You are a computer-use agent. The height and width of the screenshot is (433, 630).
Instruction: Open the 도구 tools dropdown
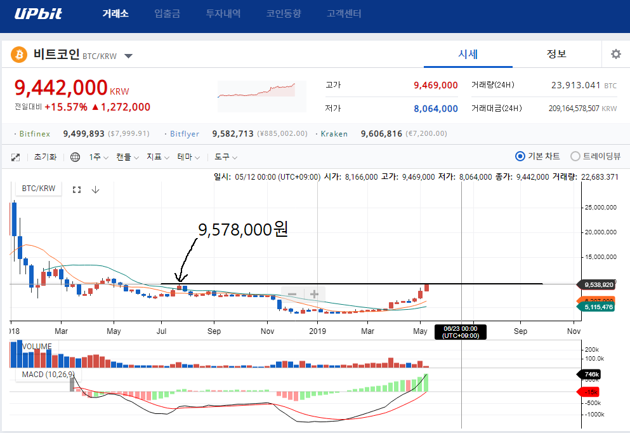[x=225, y=157]
